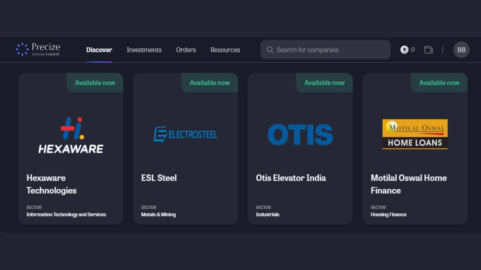Image resolution: width=481 pixels, height=270 pixels.
Task: Open the Discover tab
Action: [99, 50]
